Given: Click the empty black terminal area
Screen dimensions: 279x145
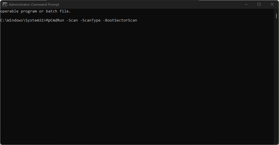Looking at the screenshot, I should pyautogui.click(x=137, y=85).
